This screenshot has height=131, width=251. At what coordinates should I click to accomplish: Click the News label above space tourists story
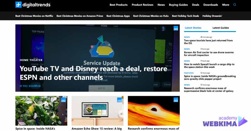(x=187, y=37)
